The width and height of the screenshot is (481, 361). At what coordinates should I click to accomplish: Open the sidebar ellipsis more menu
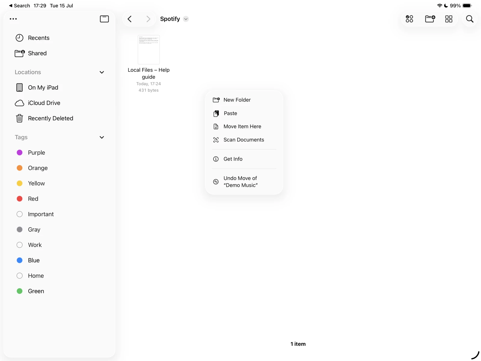tap(13, 19)
